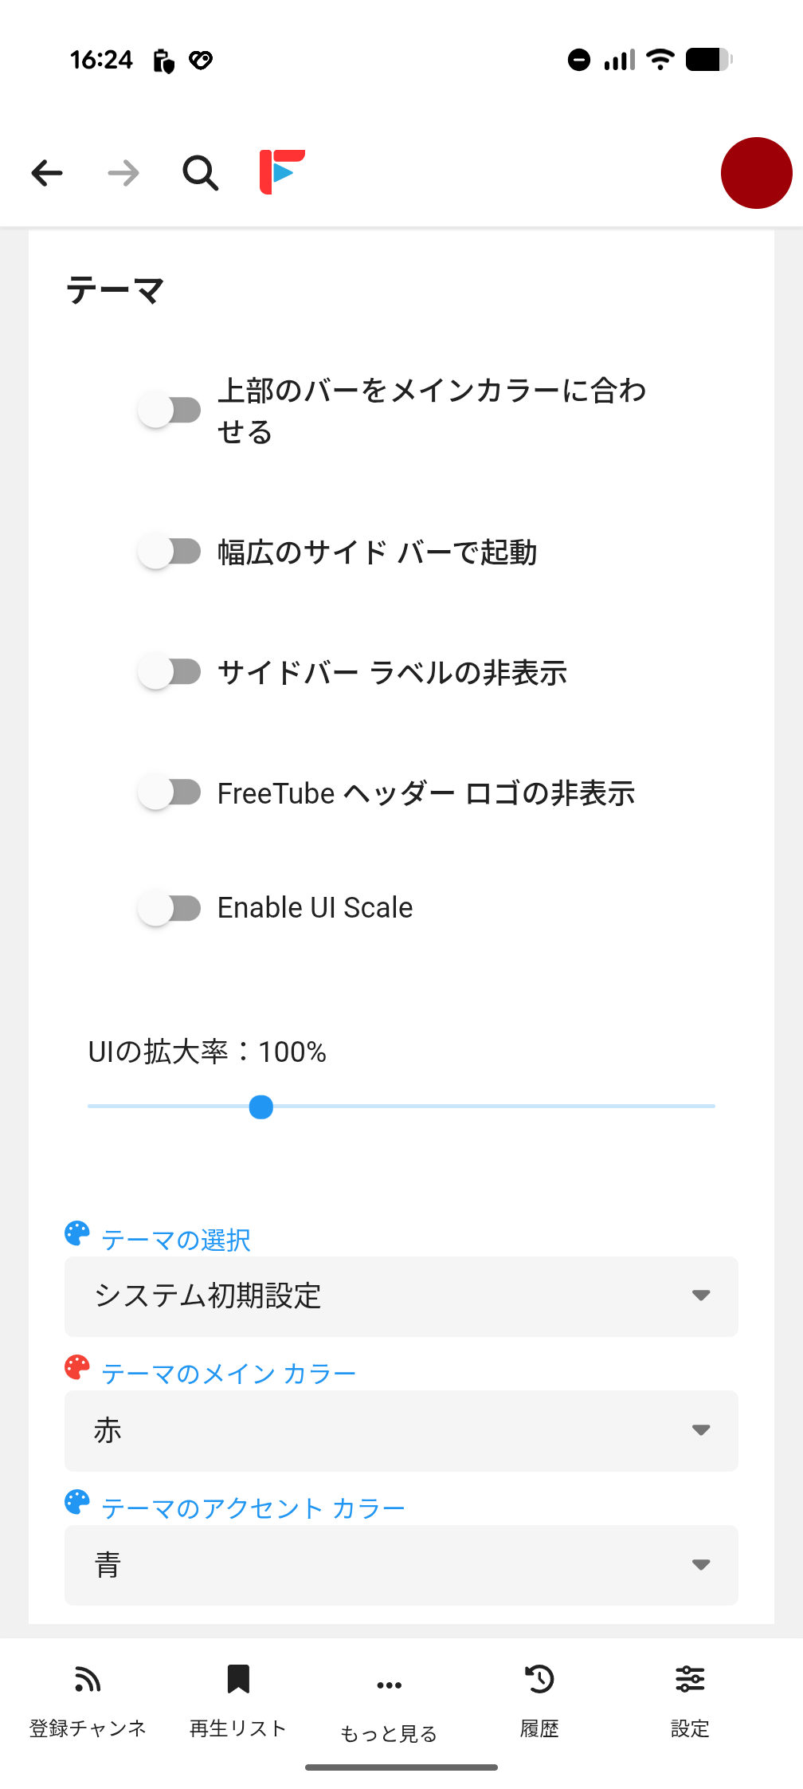Tap the FreeTube logo

(282, 171)
